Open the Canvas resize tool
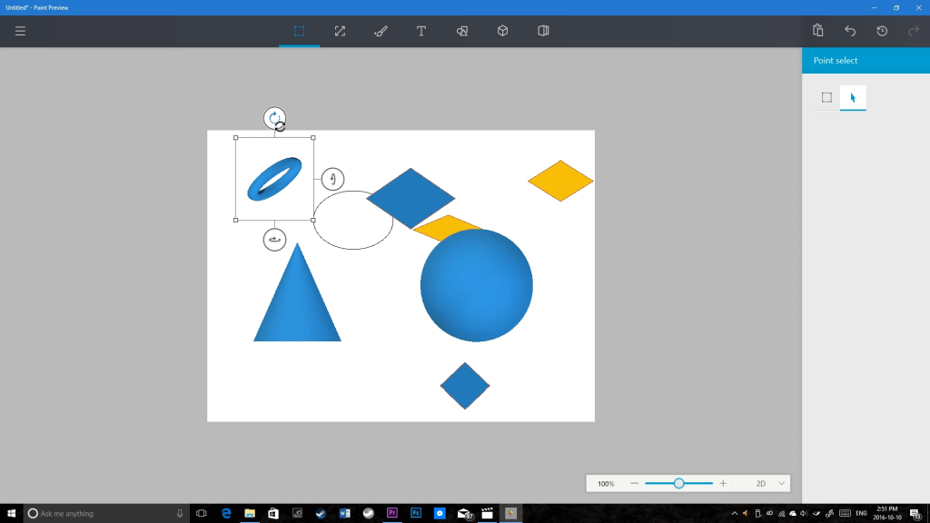This screenshot has height=523, width=930. (x=340, y=31)
